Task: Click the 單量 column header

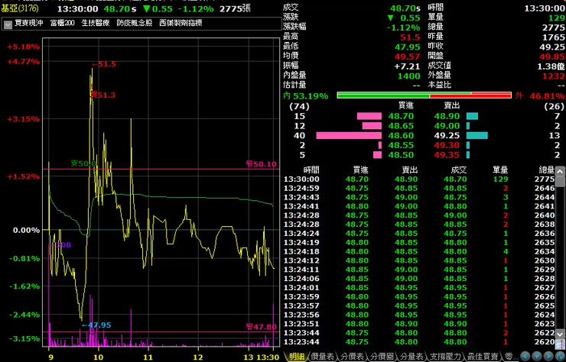Action: pyautogui.click(x=500, y=170)
